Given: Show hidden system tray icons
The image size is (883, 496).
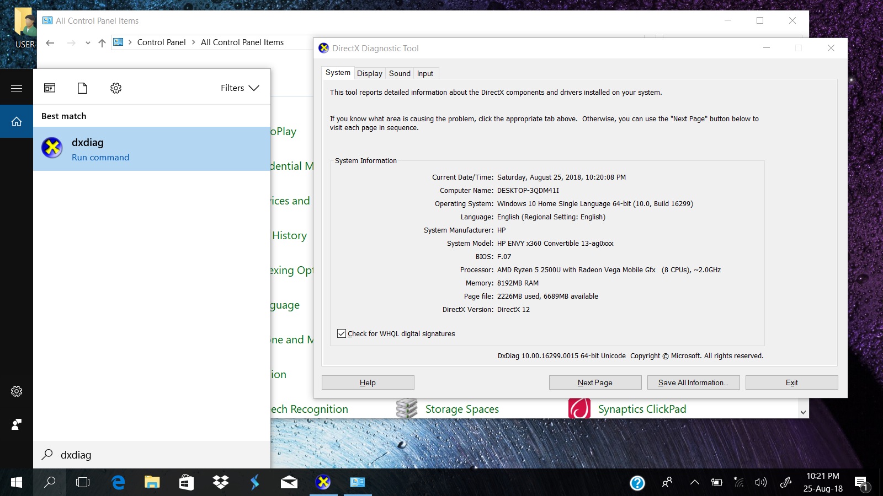Looking at the screenshot, I should pos(695,482).
